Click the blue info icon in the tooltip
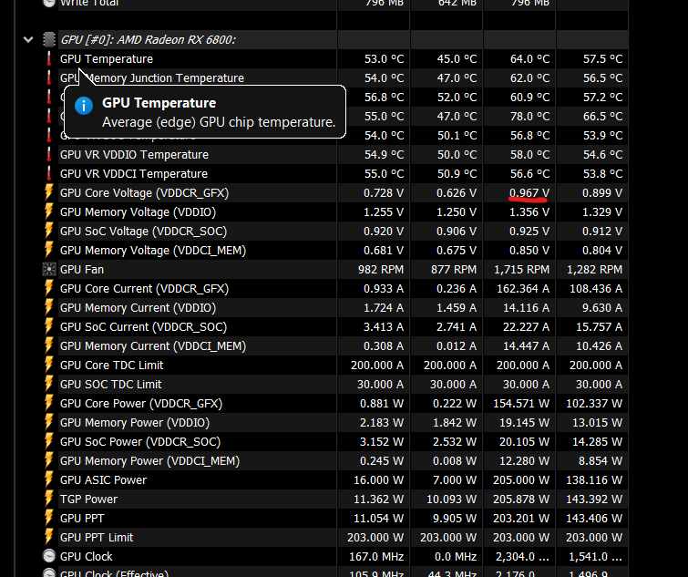 [x=83, y=106]
